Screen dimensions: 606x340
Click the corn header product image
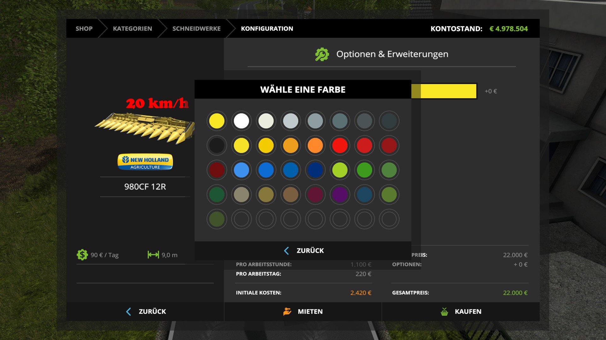tap(145, 128)
